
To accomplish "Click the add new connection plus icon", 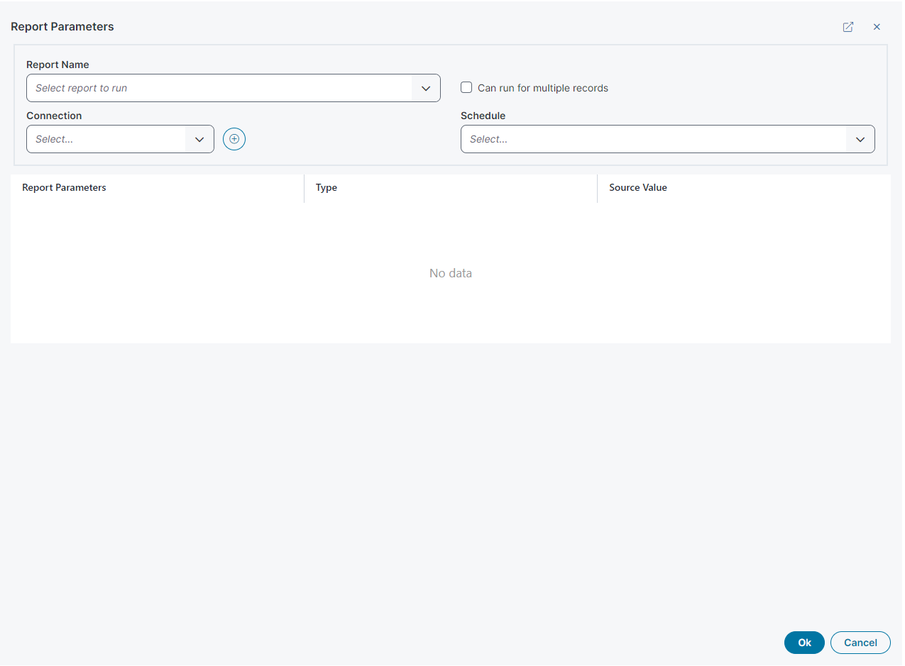I will (x=234, y=139).
